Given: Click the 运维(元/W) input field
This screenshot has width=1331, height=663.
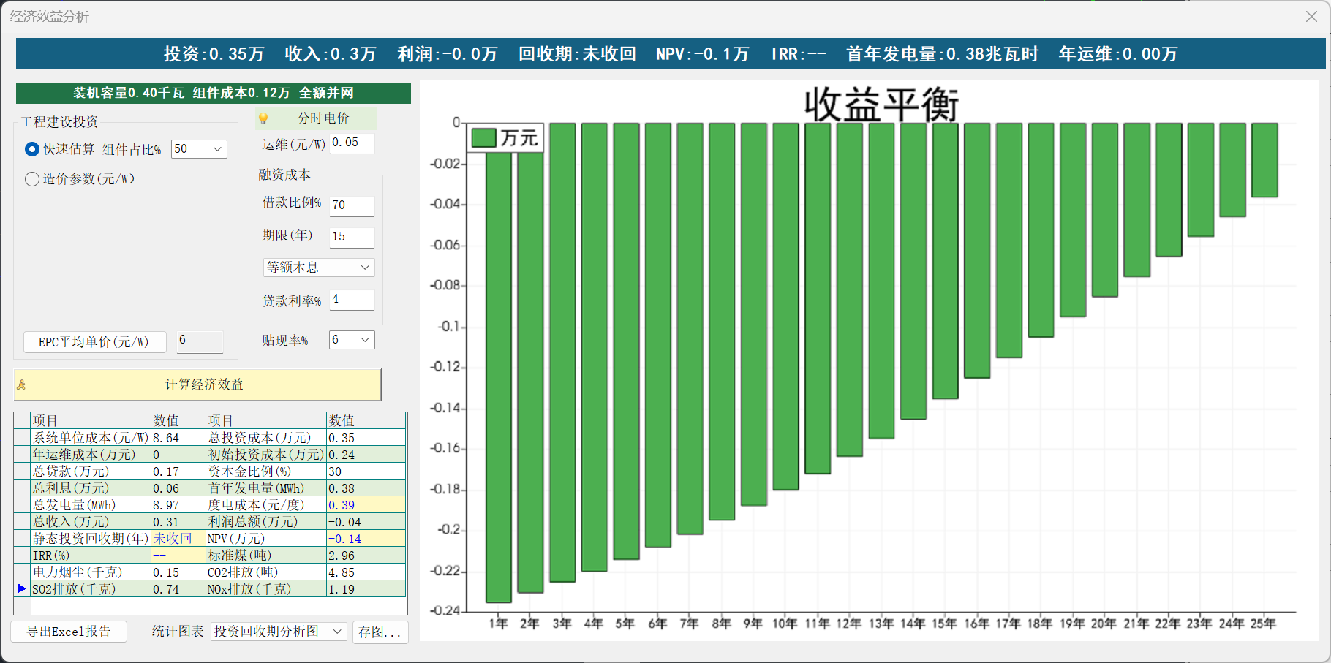Looking at the screenshot, I should point(351,143).
